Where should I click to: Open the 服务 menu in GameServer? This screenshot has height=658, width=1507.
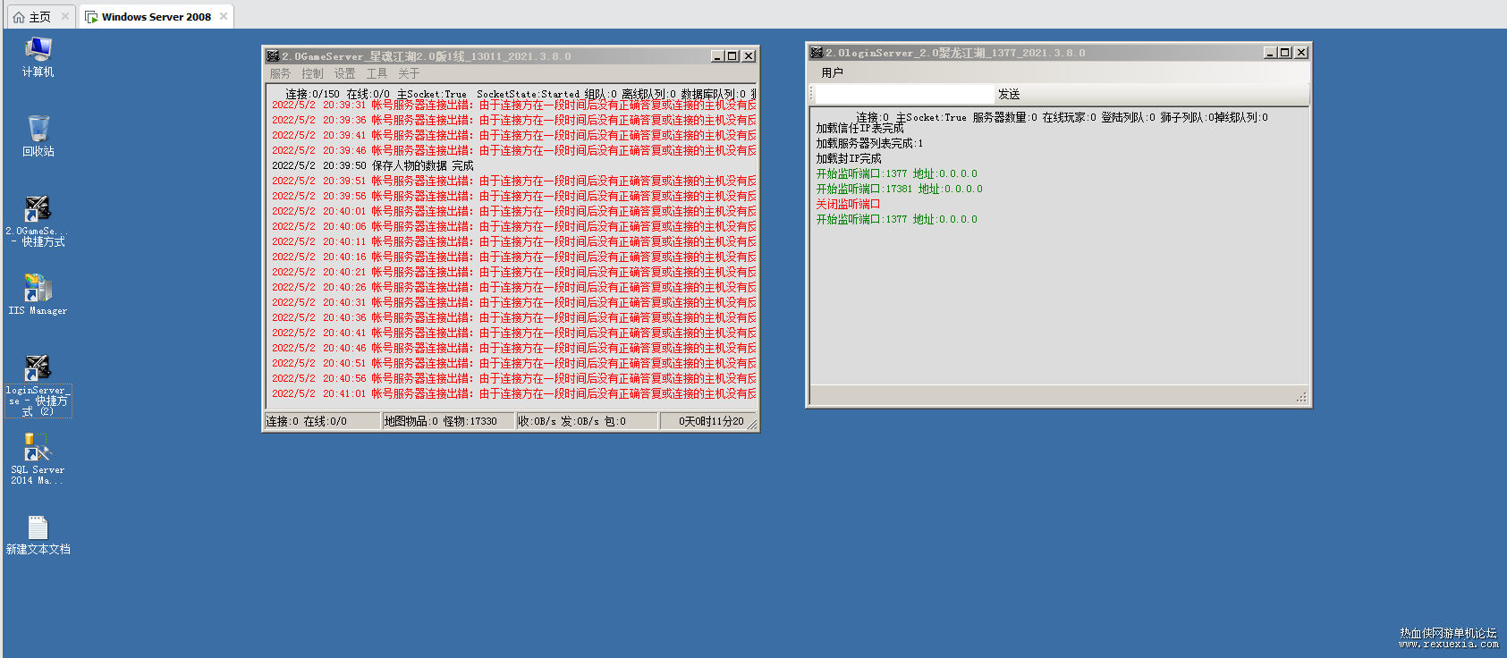tap(280, 73)
